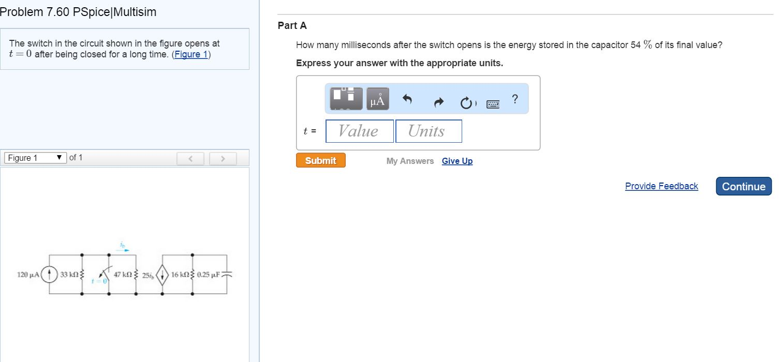Open the help question mark
Viewport: 782px width, 362px height.
click(x=514, y=99)
